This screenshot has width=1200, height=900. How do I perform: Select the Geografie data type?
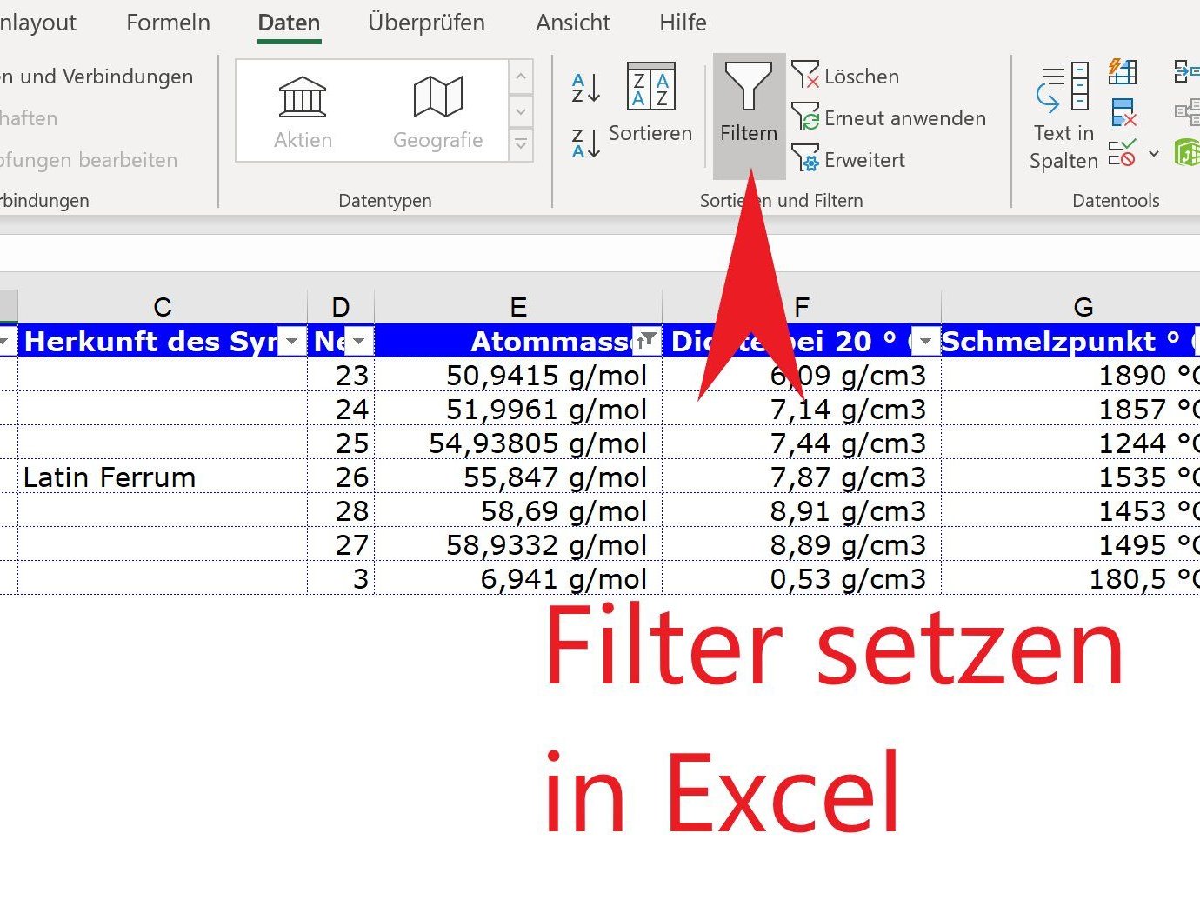(437, 111)
